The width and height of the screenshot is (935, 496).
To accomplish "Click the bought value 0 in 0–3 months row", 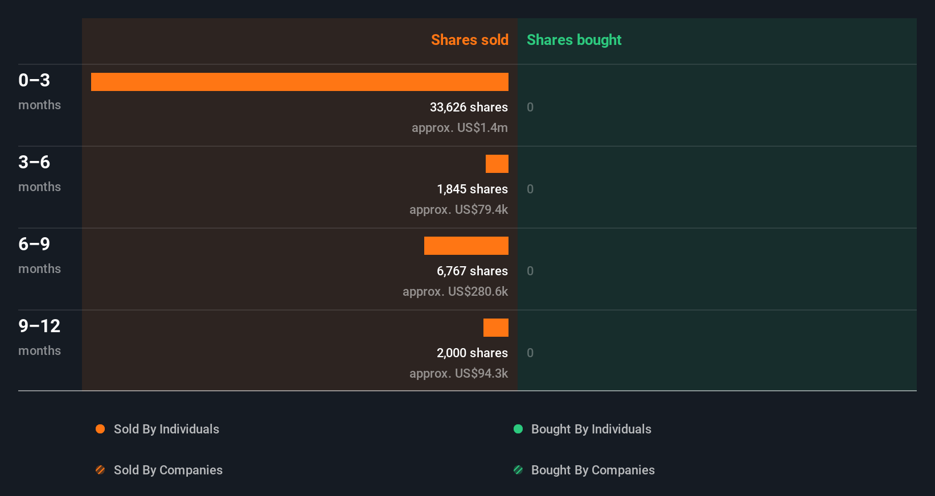I will [x=530, y=107].
